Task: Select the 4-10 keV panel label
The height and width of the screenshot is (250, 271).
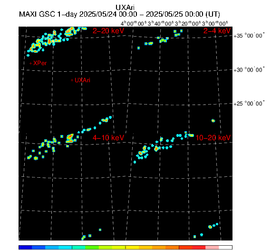Action: (108, 138)
